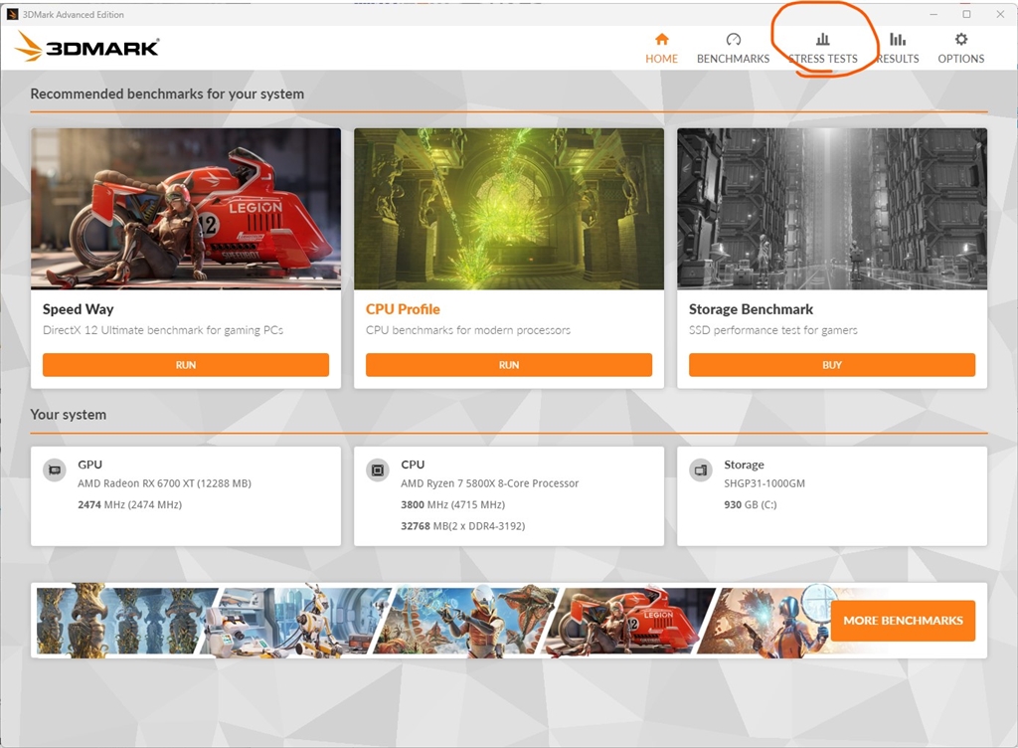Click the Your system section heading
This screenshot has height=748, width=1018.
tap(69, 414)
